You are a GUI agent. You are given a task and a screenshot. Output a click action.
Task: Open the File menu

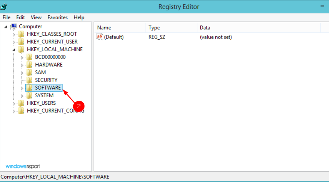click(x=6, y=17)
